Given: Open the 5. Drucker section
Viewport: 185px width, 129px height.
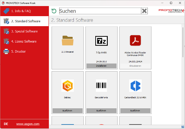Looking at the screenshot, I should tap(24, 51).
